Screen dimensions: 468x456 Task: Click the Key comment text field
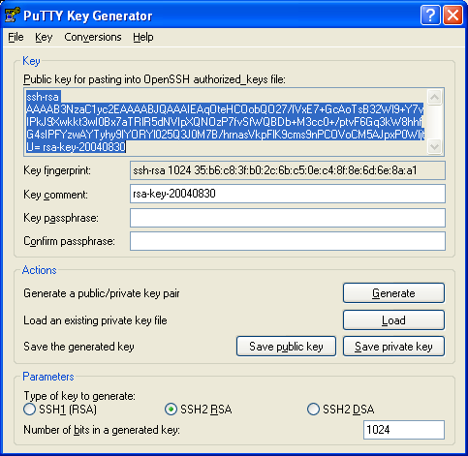(288, 194)
